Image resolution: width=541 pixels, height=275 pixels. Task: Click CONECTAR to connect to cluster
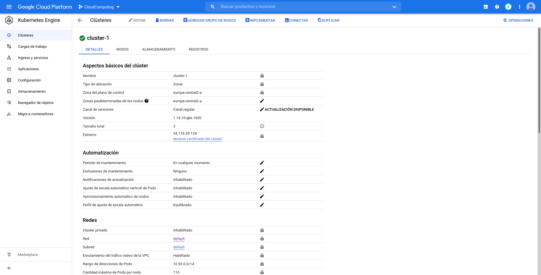coord(296,20)
